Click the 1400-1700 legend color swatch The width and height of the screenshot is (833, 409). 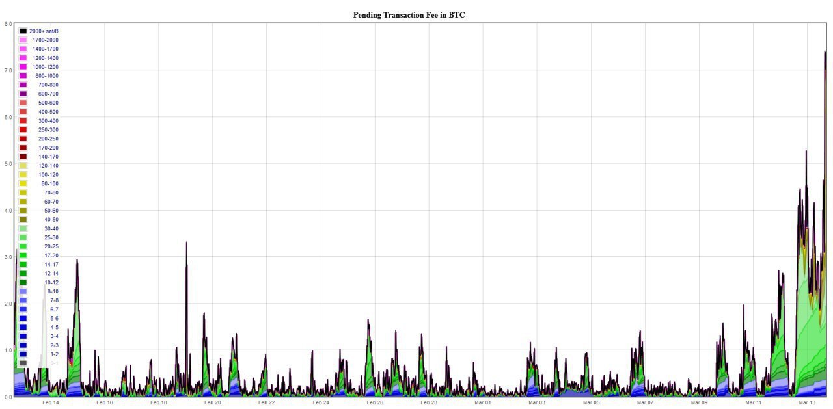coord(23,49)
